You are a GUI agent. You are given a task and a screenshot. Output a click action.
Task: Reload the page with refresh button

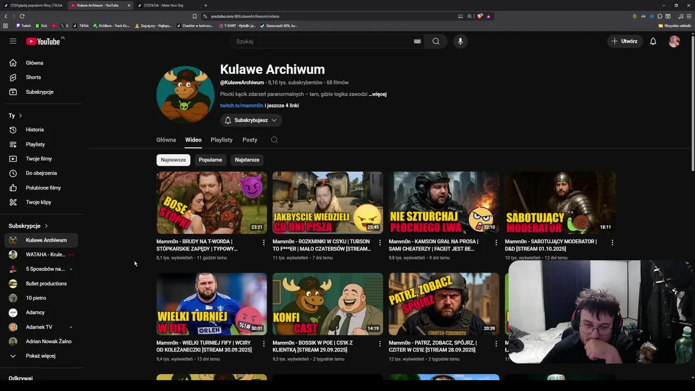tap(22, 16)
